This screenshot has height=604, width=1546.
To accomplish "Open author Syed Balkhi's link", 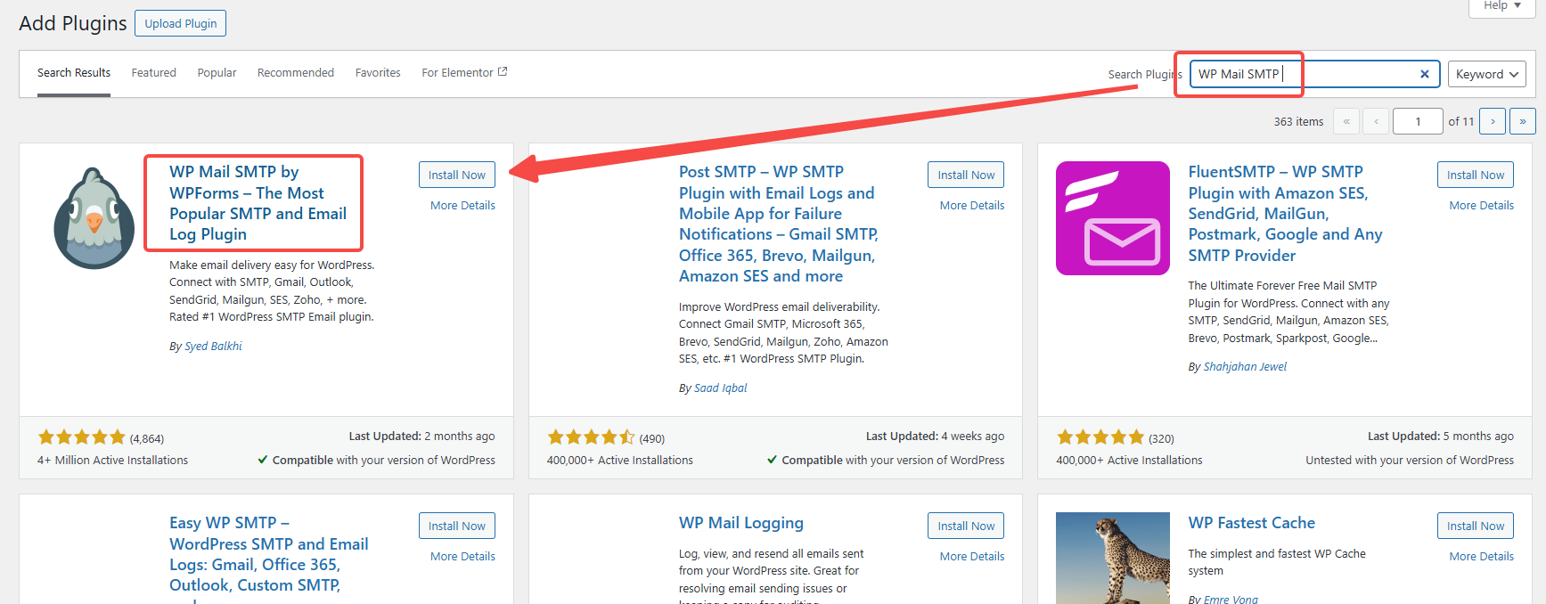I will (x=213, y=347).
